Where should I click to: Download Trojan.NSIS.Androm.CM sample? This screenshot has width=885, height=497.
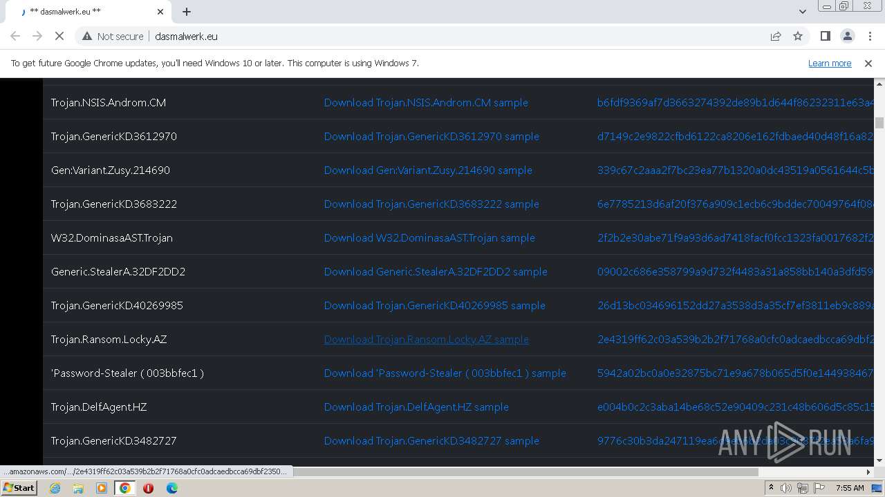(x=426, y=102)
